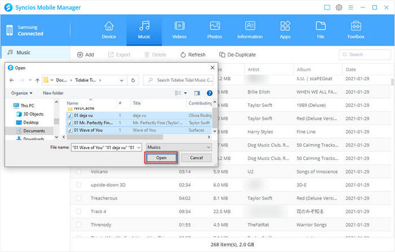This screenshot has height=252, width=395.
Task: Click the horizontal scrollbar in file list
Action: pos(115,137)
